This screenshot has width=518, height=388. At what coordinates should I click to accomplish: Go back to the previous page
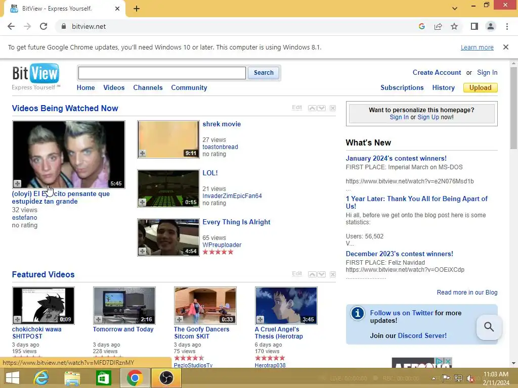(11, 26)
